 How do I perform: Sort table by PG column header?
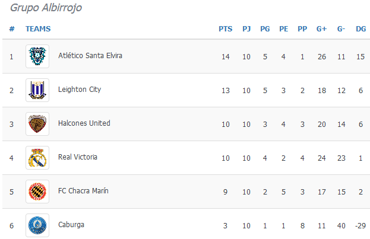[x=265, y=28]
